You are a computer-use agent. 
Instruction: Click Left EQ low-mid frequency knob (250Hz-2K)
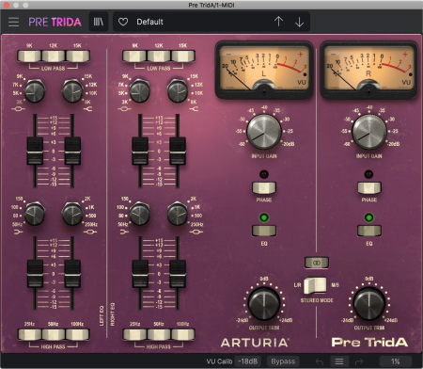pos(72,214)
